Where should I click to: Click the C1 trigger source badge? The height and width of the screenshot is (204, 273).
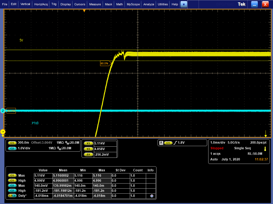pyautogui.click(x=168, y=143)
